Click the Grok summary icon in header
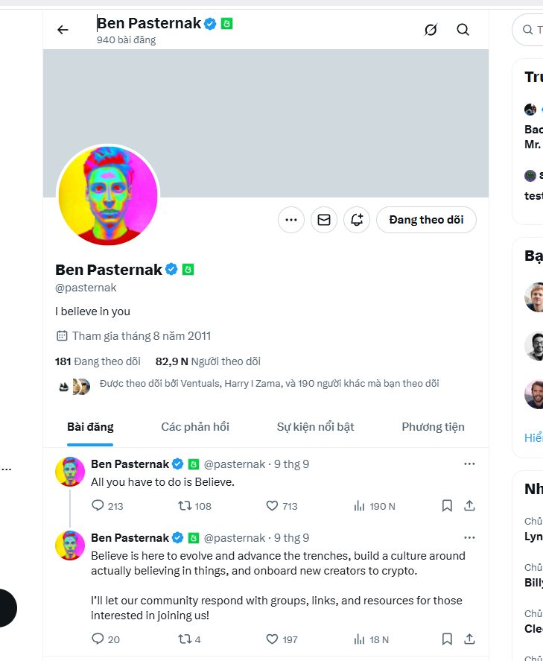Screen dimensions: 543x661 coord(430,30)
